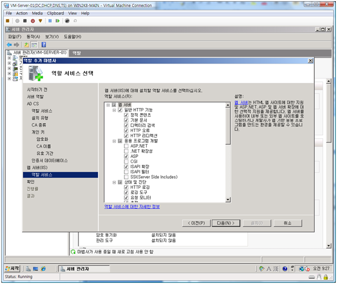This screenshot has width=337, height=284.
Task: Click the network tray icon with red X
Action: (x=307, y=269)
